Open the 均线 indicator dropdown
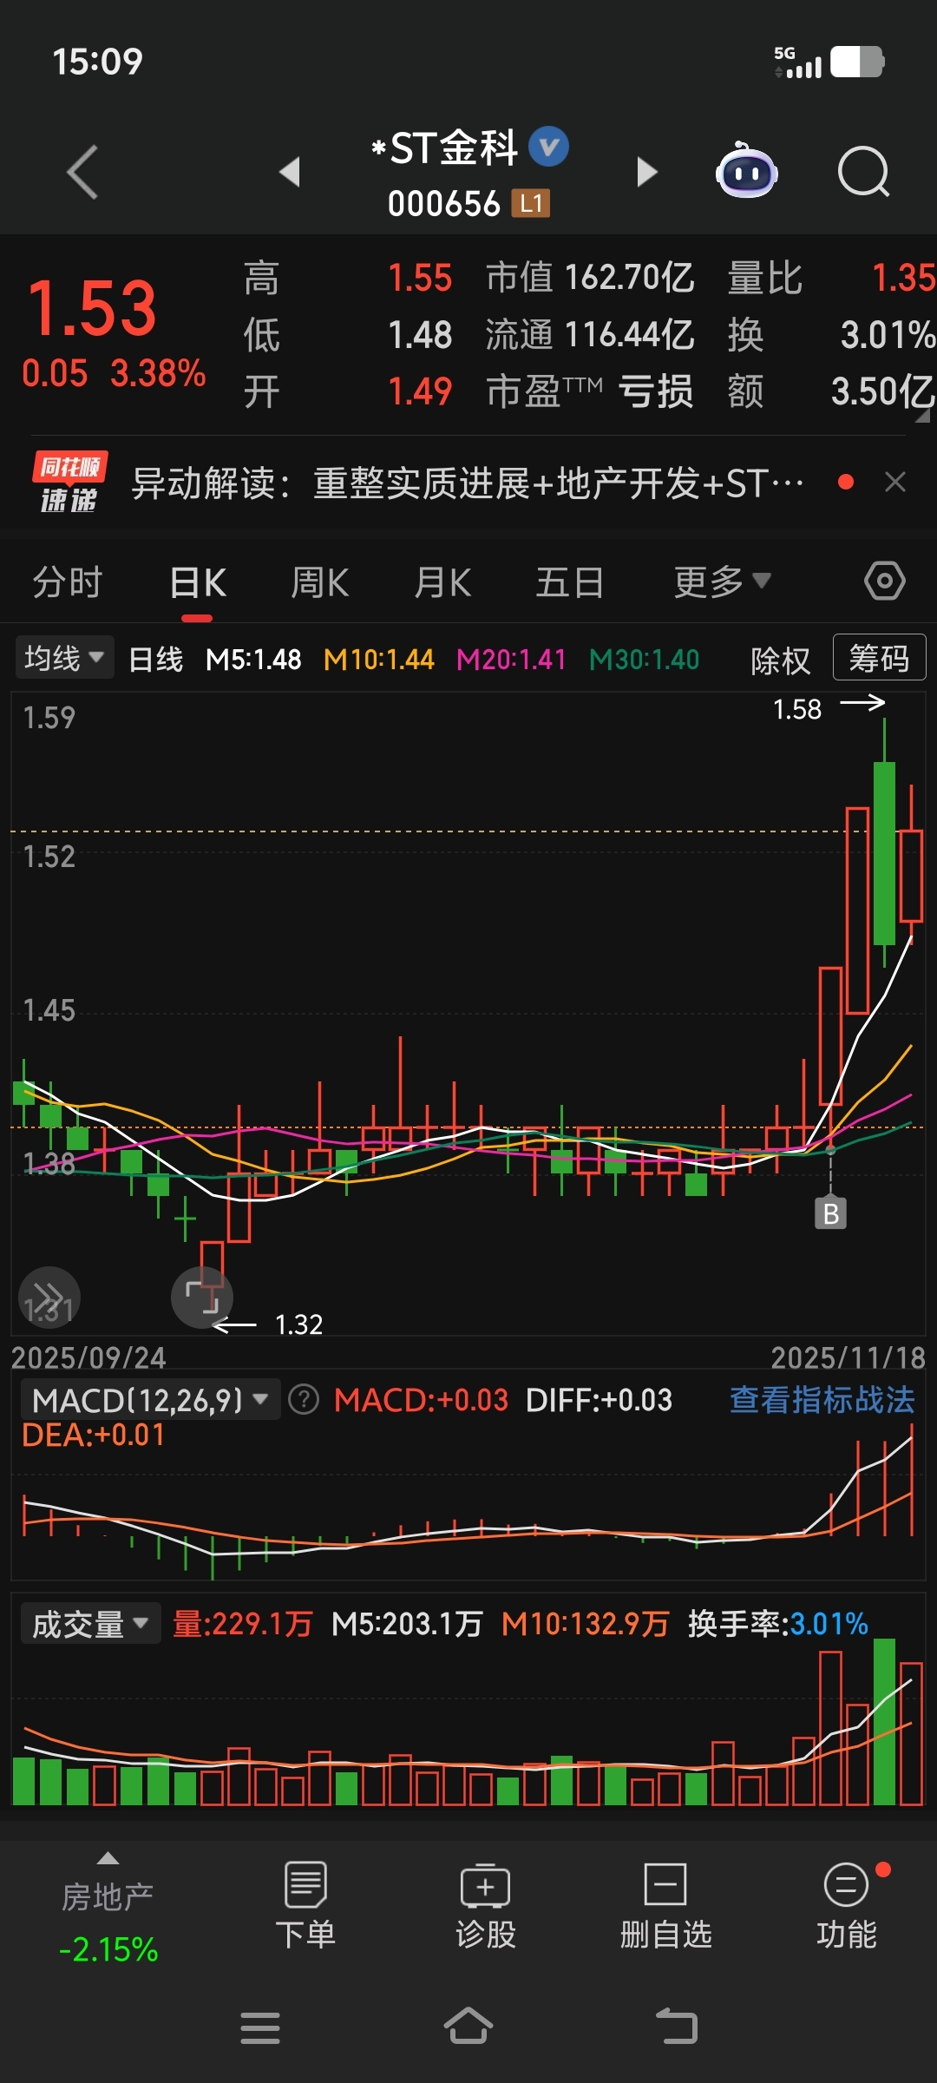This screenshot has width=937, height=2083. 64,658
